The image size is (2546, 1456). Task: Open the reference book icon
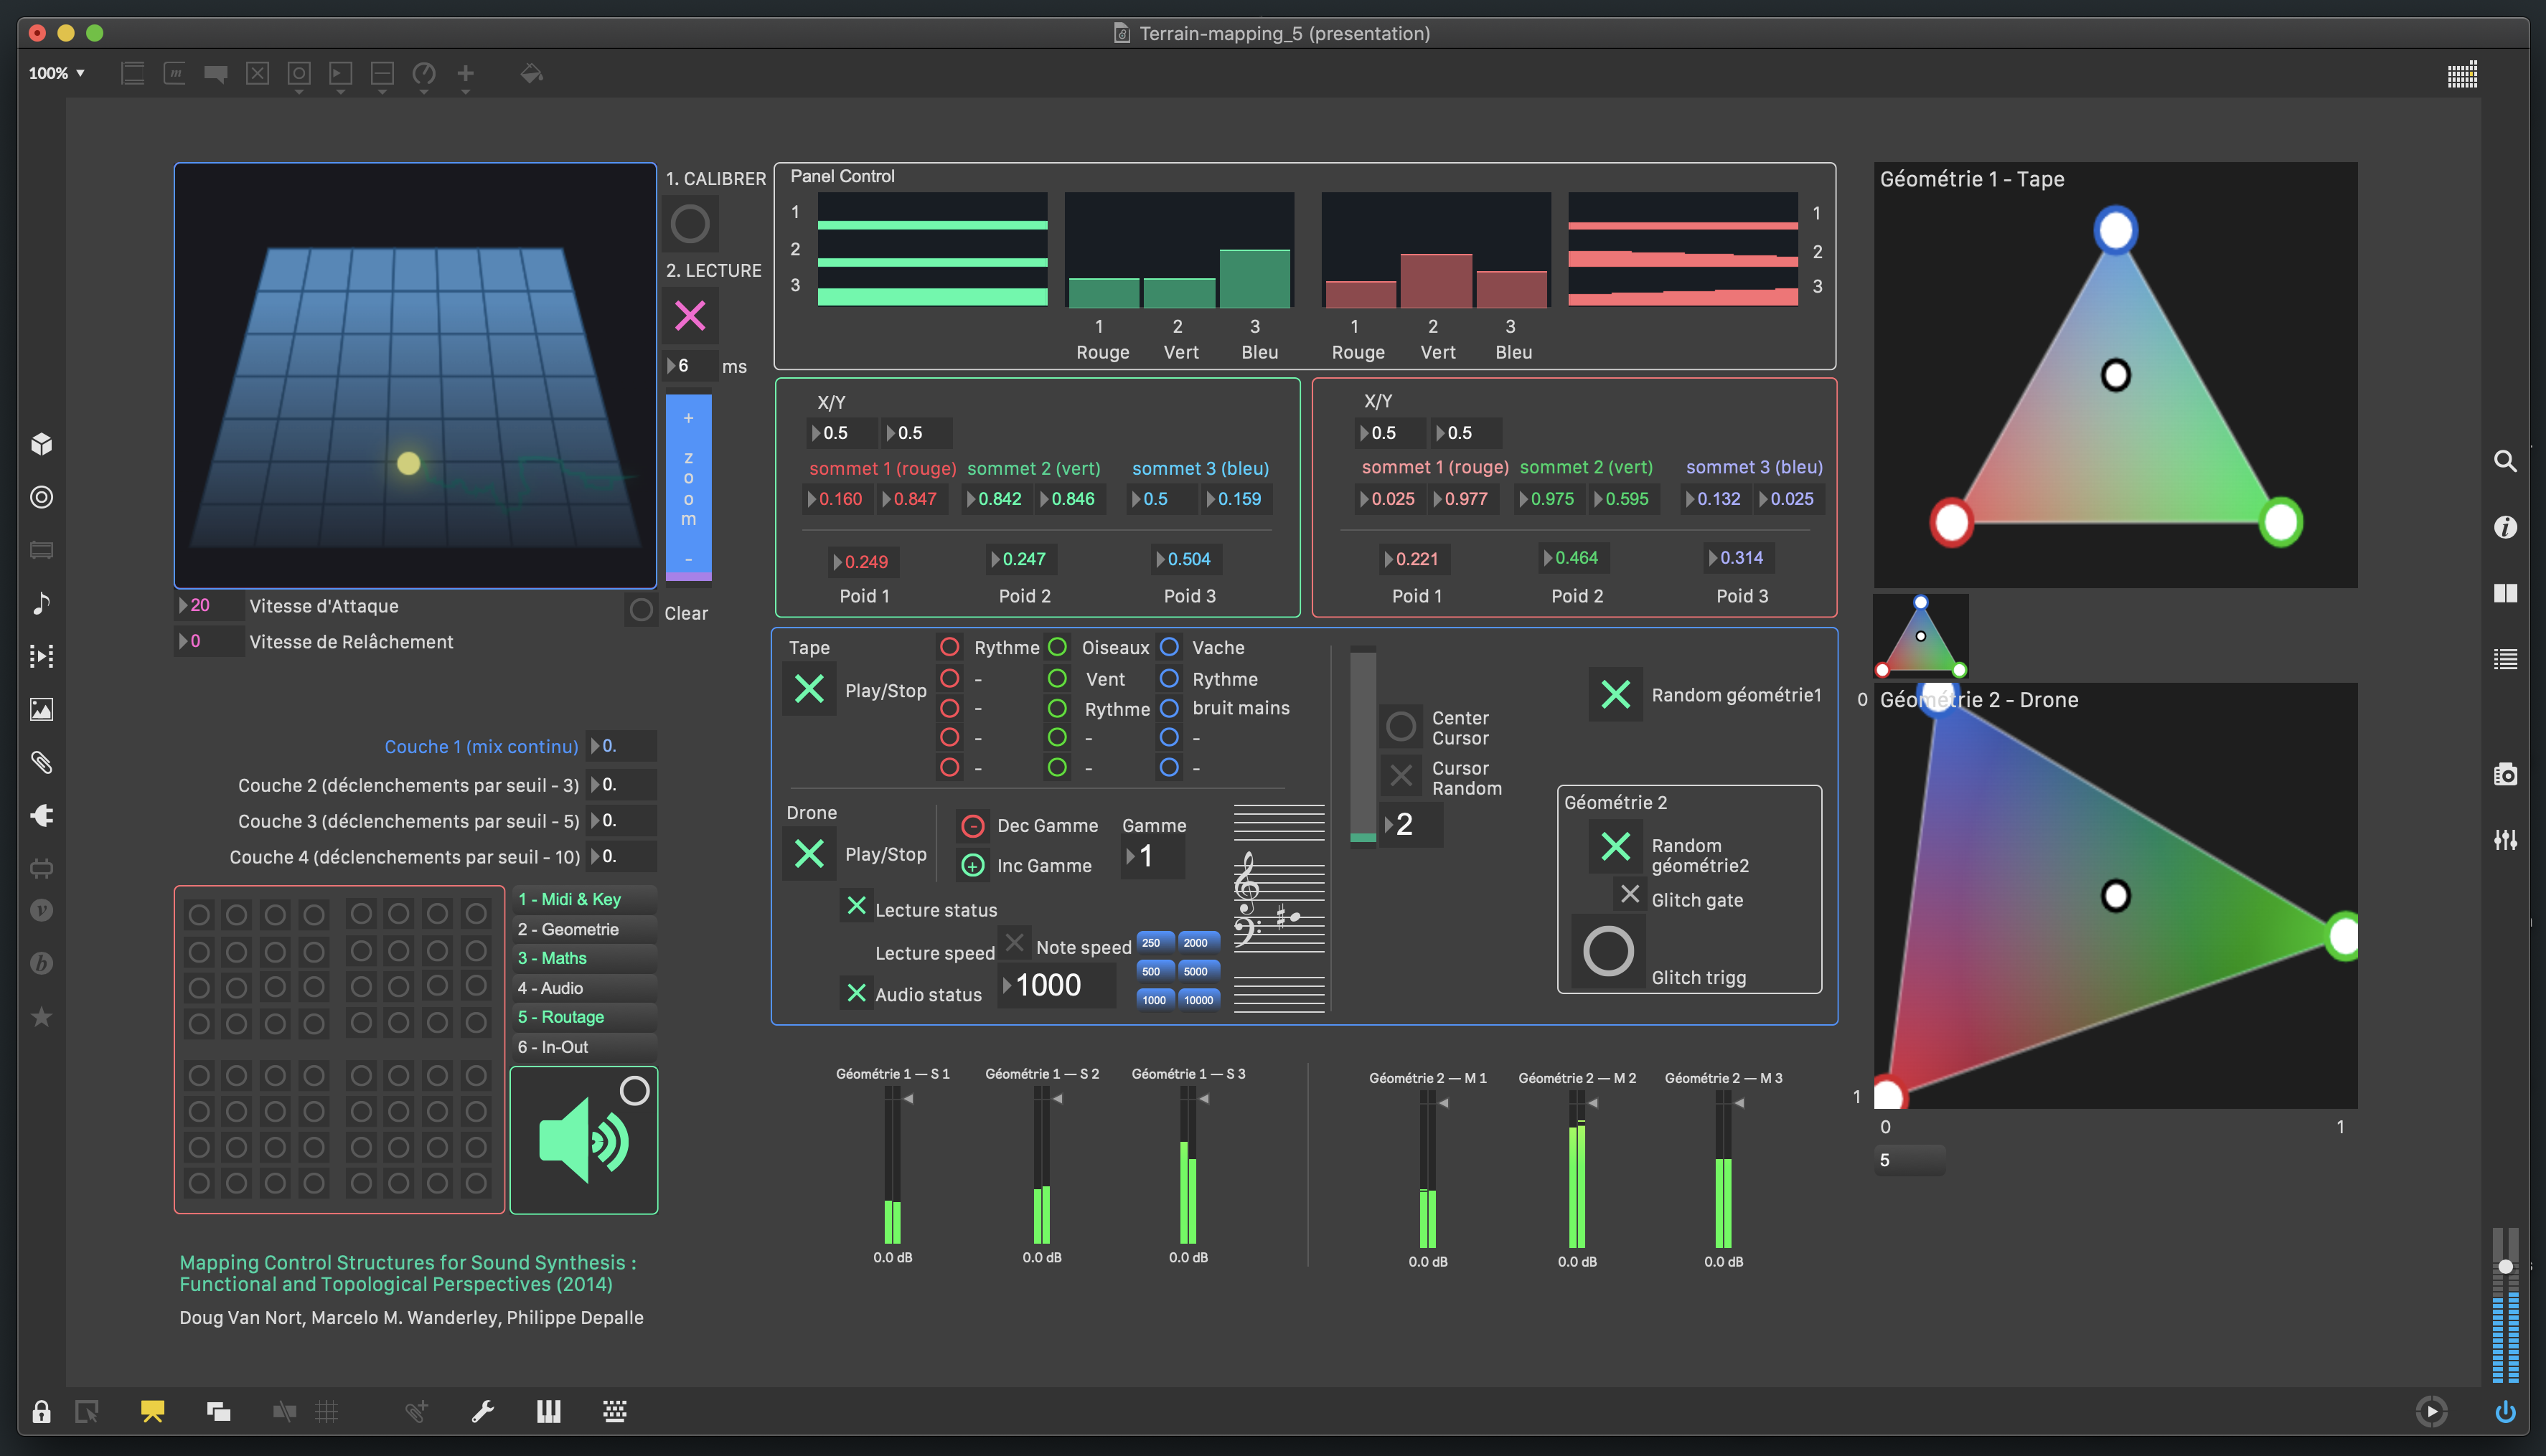(2504, 593)
